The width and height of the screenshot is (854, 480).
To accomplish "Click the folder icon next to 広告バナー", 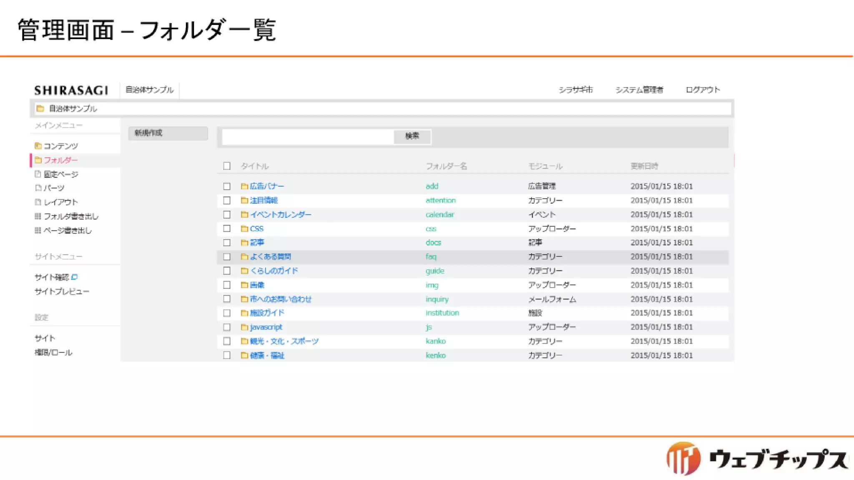I will pyautogui.click(x=244, y=186).
